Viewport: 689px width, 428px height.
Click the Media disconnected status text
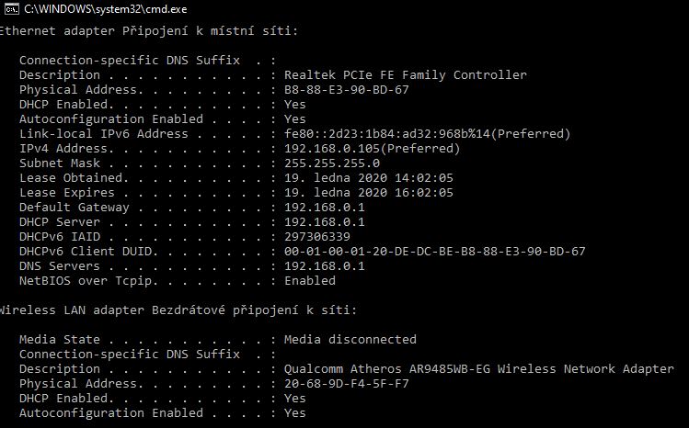350,340
